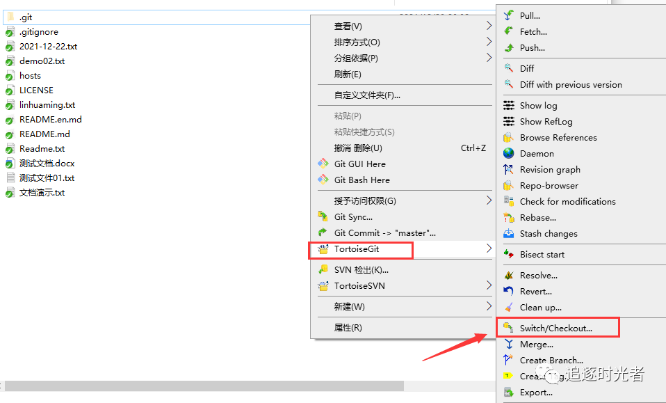Select the Daemon globe icon
This screenshot has width=666, height=403.
pyautogui.click(x=508, y=153)
